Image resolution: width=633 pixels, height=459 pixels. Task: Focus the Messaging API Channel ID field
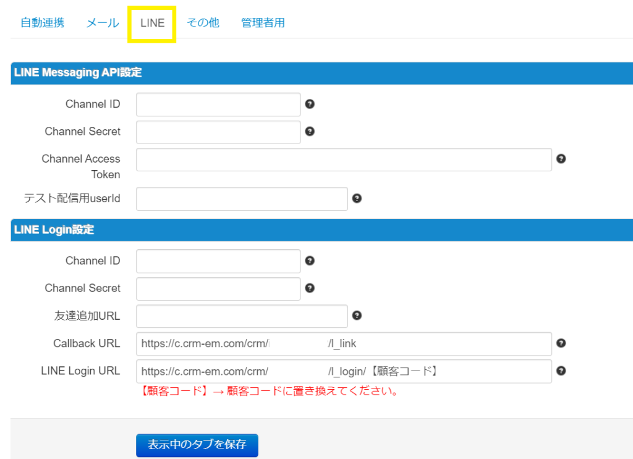(x=218, y=105)
